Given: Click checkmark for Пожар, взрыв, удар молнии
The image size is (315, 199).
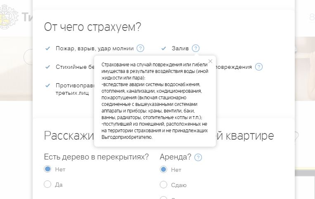Looking at the screenshot, I should [47, 48].
